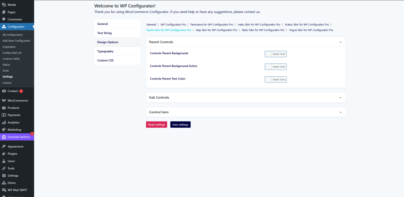Click Kratos Skin for WP Configurator Pro
The width and height of the screenshot is (404, 197).
[x=307, y=25]
